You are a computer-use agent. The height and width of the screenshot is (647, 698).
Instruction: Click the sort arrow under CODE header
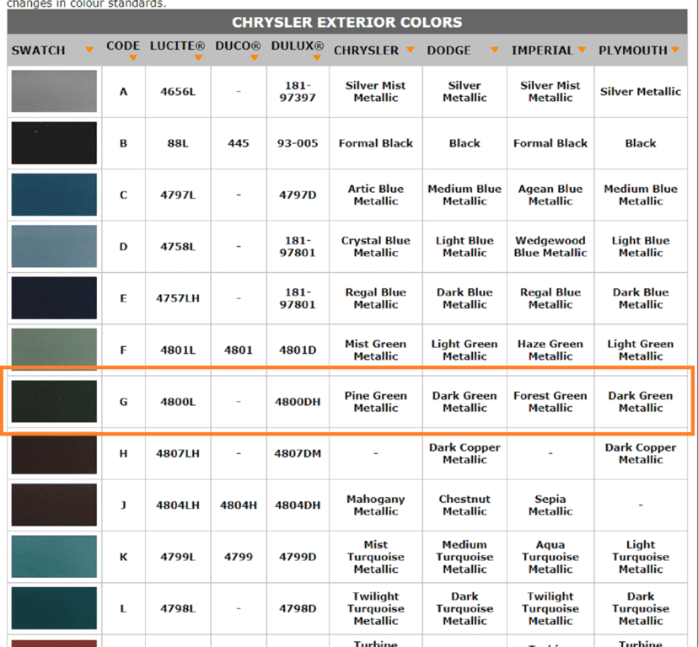tap(134, 58)
